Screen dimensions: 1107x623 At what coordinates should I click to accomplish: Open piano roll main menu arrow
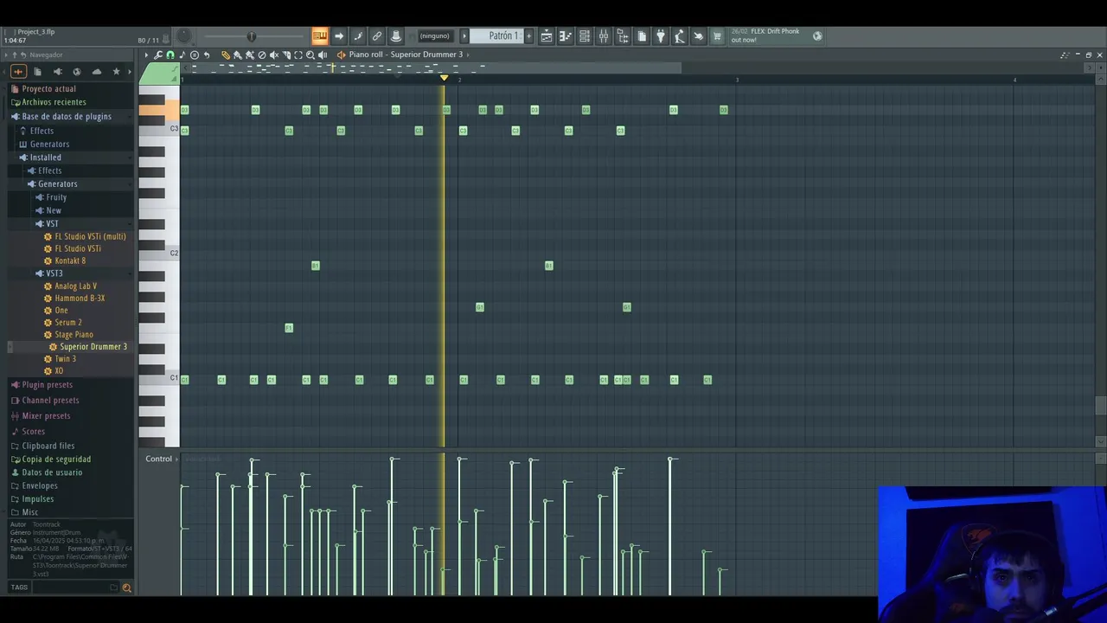pyautogui.click(x=146, y=55)
